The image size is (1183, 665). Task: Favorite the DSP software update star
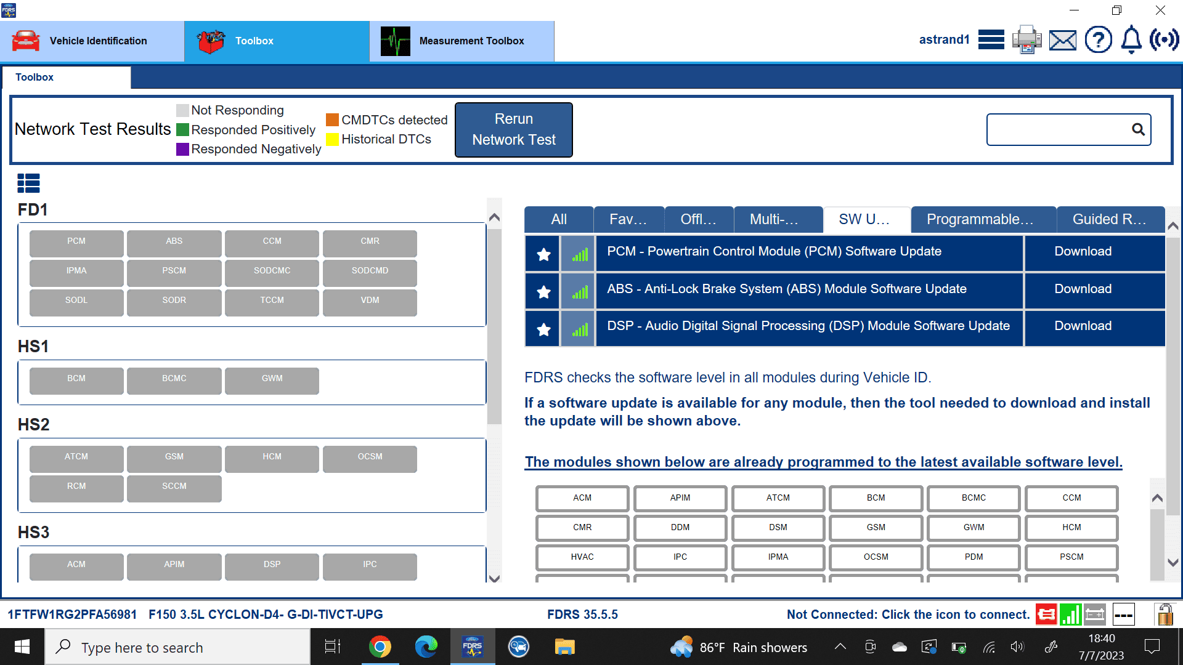coord(542,328)
